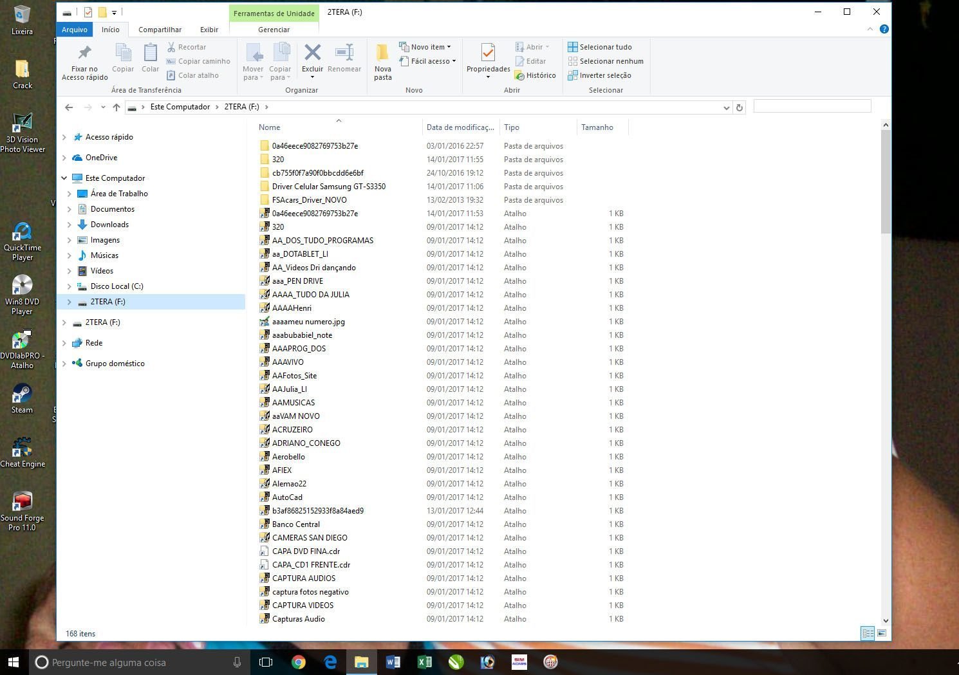Click Histórico in Abrir group
The width and height of the screenshot is (959, 675).
click(535, 75)
